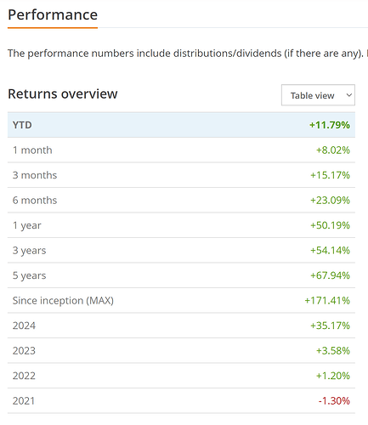Select the YTD returns row
Screen dimensions: 368x425
pos(181,125)
